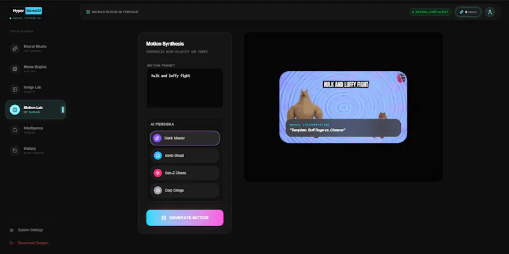The height and width of the screenshot is (254, 509).
Task: Click the Image Lab picture icon
Action: tap(15, 89)
